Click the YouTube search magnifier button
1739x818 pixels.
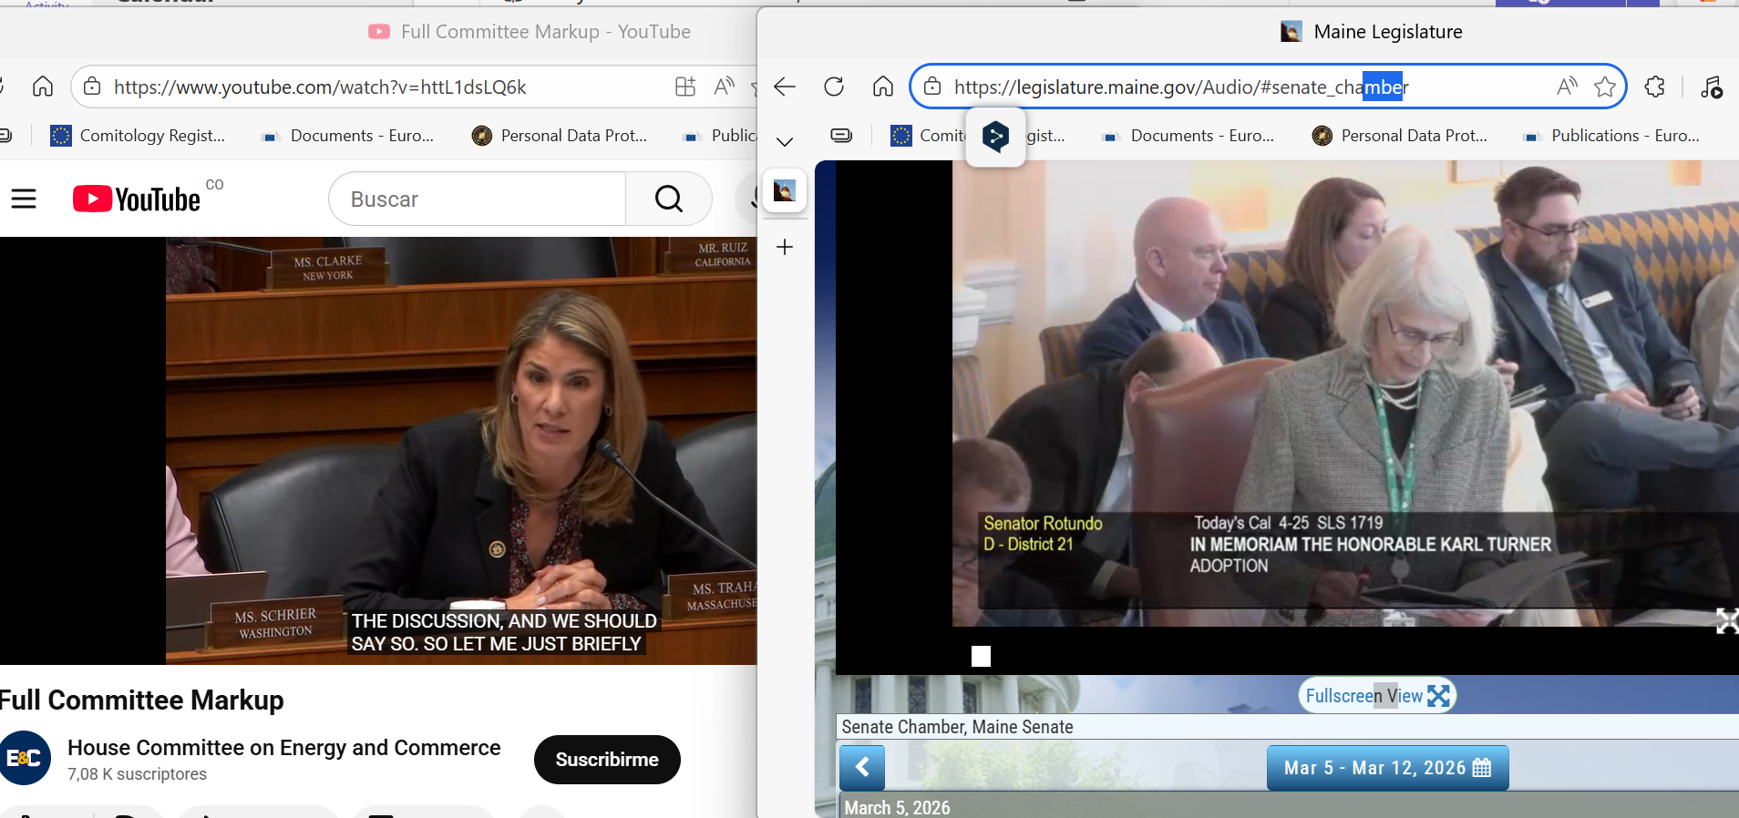668,199
